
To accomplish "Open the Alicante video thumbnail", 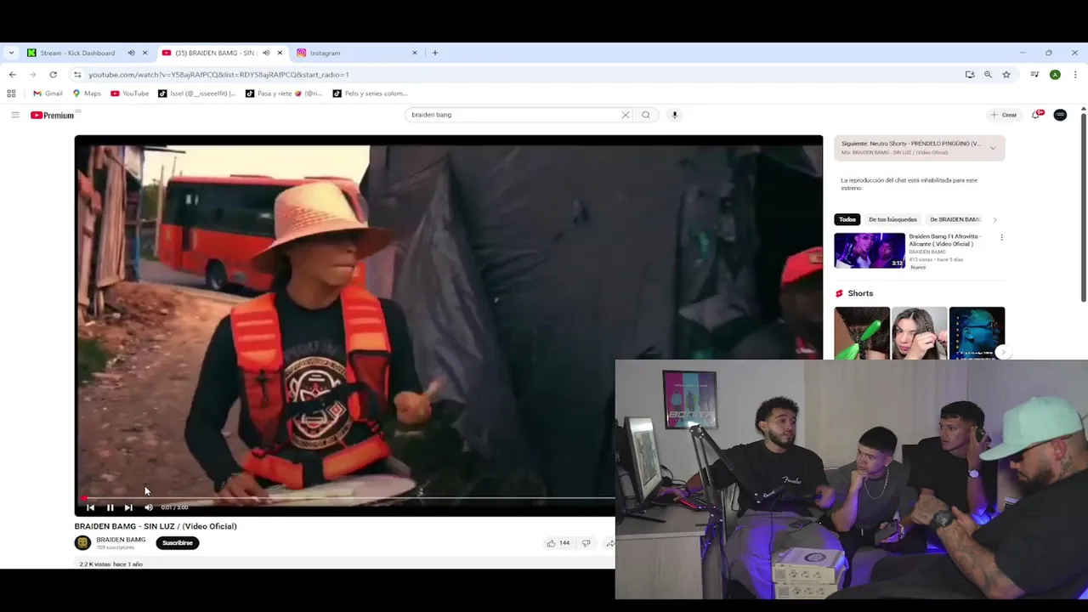I will tap(870, 251).
